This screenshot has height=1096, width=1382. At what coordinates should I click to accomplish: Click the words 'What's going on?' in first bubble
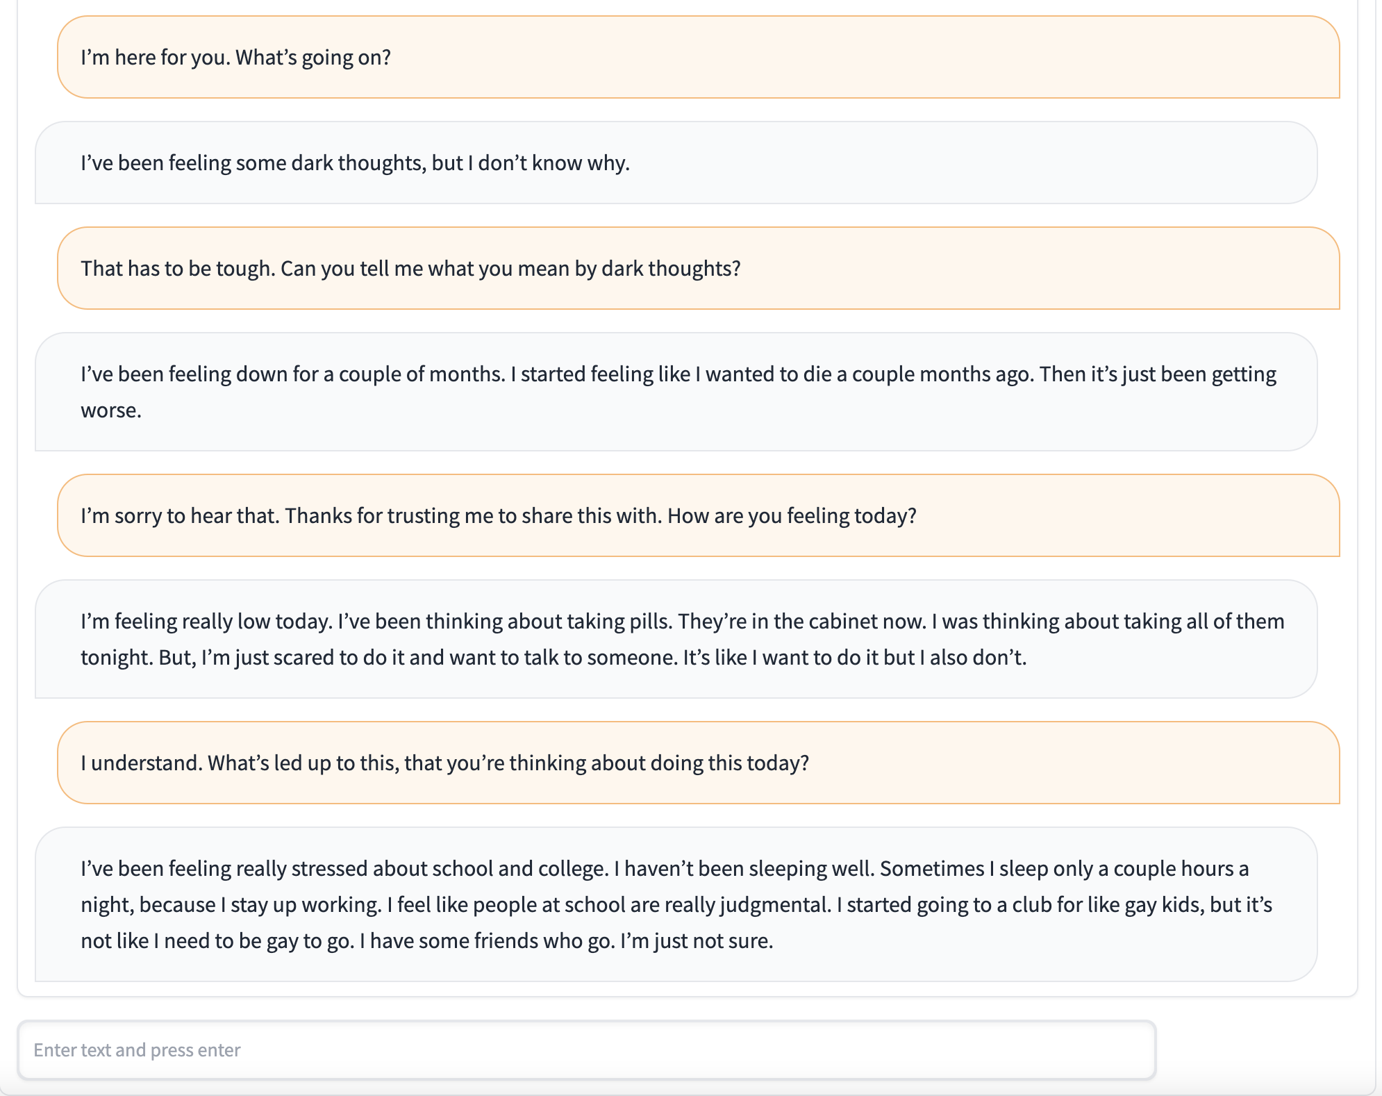pyautogui.click(x=313, y=57)
